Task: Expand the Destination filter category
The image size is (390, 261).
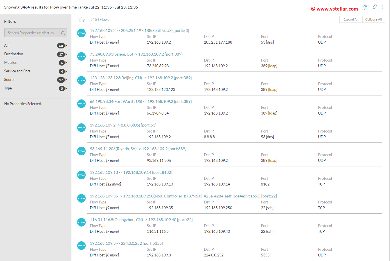Action: click(66, 54)
